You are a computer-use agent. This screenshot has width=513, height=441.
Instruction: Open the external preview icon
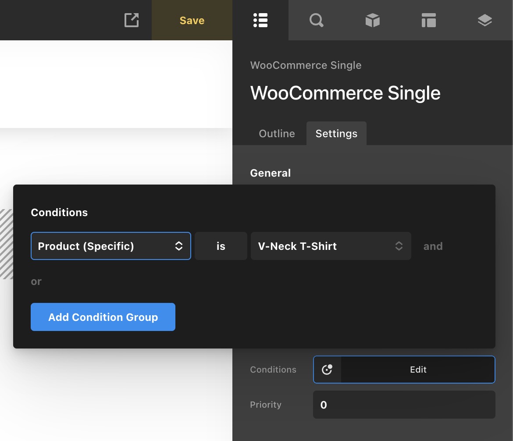[x=132, y=20]
